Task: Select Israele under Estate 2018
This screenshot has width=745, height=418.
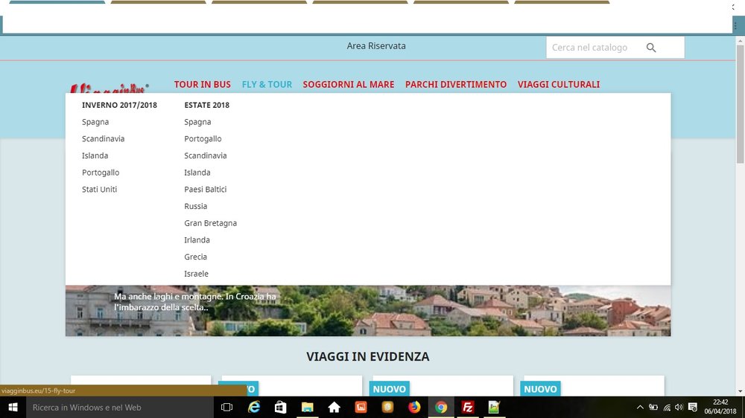Action: (x=196, y=274)
